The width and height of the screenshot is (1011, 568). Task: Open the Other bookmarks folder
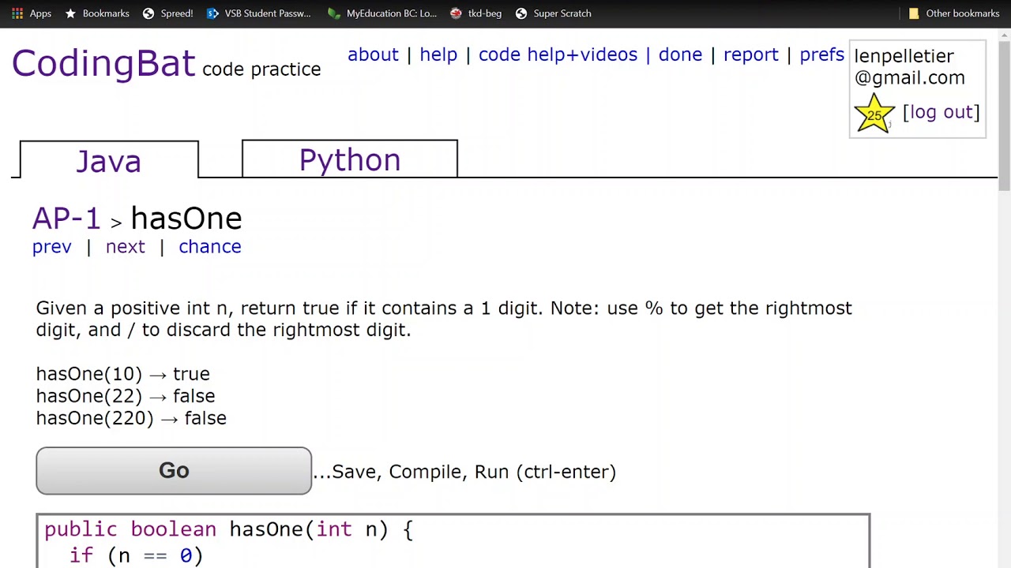[954, 13]
